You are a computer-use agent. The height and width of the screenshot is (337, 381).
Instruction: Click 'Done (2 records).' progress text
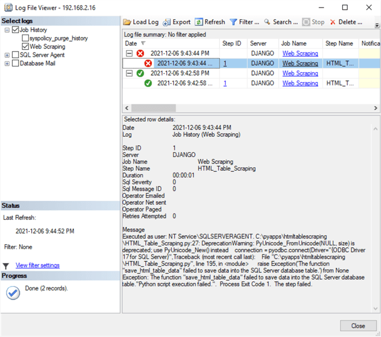(46, 289)
